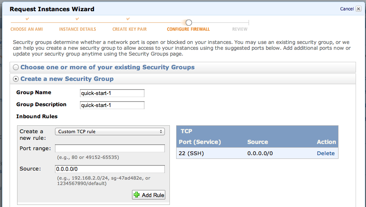This screenshot has height=207, width=366.
Task: Go to Instance Details step
Action: coord(77,29)
